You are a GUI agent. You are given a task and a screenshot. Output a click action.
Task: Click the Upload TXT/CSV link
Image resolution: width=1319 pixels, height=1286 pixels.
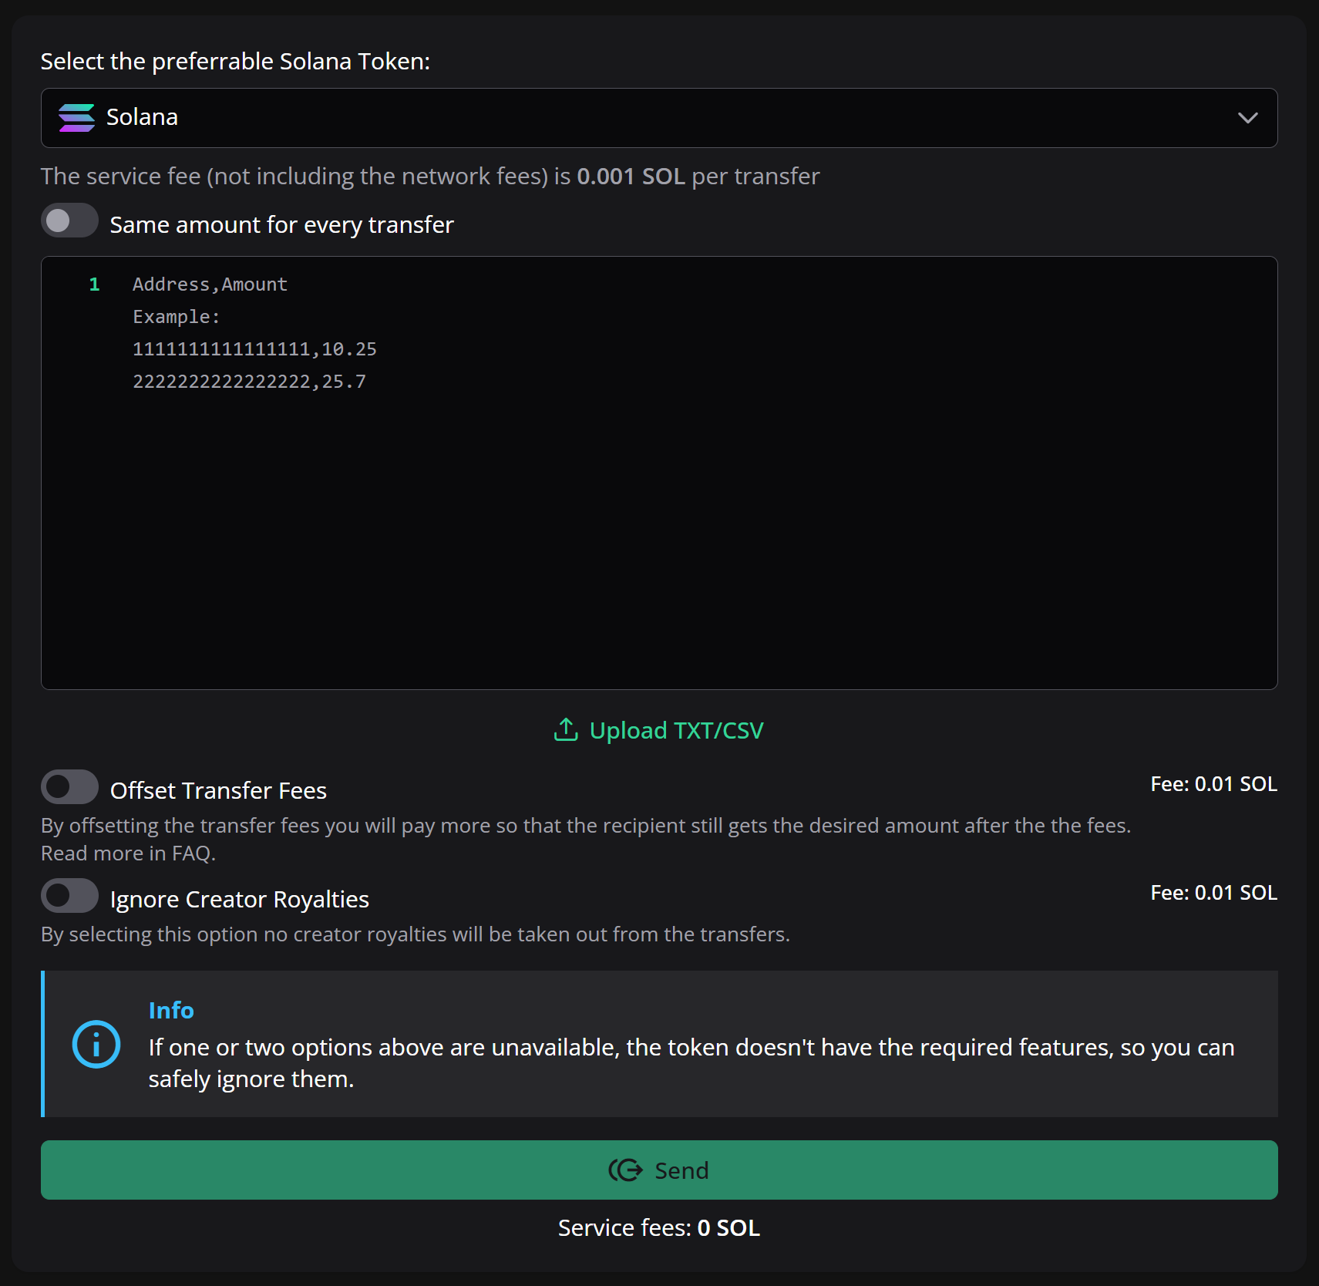pyautogui.click(x=659, y=730)
